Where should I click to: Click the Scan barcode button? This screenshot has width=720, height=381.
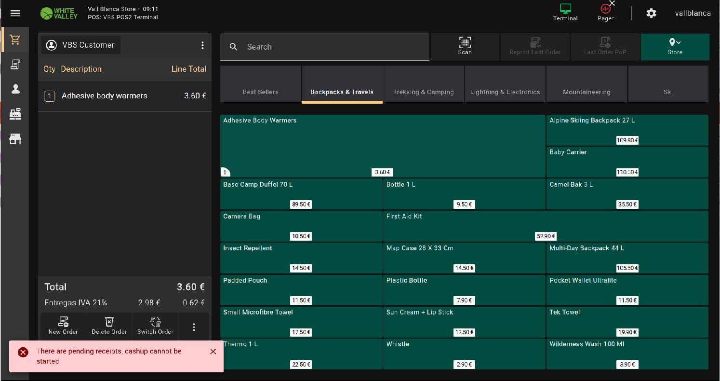pos(465,47)
